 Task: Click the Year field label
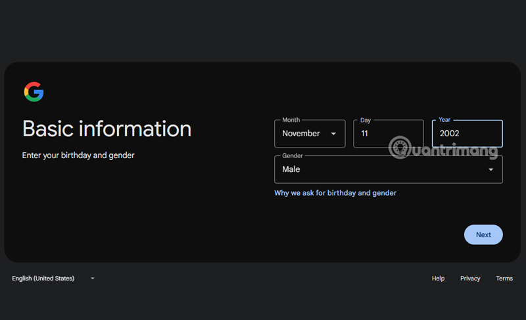tap(446, 120)
